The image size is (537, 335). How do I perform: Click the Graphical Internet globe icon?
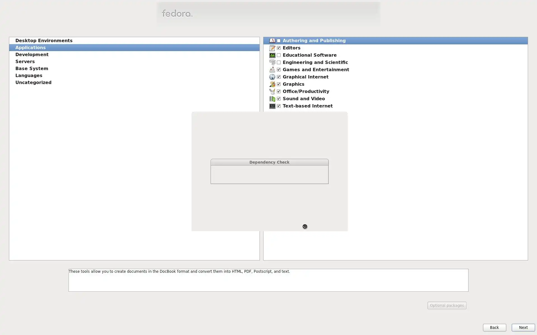click(x=272, y=77)
